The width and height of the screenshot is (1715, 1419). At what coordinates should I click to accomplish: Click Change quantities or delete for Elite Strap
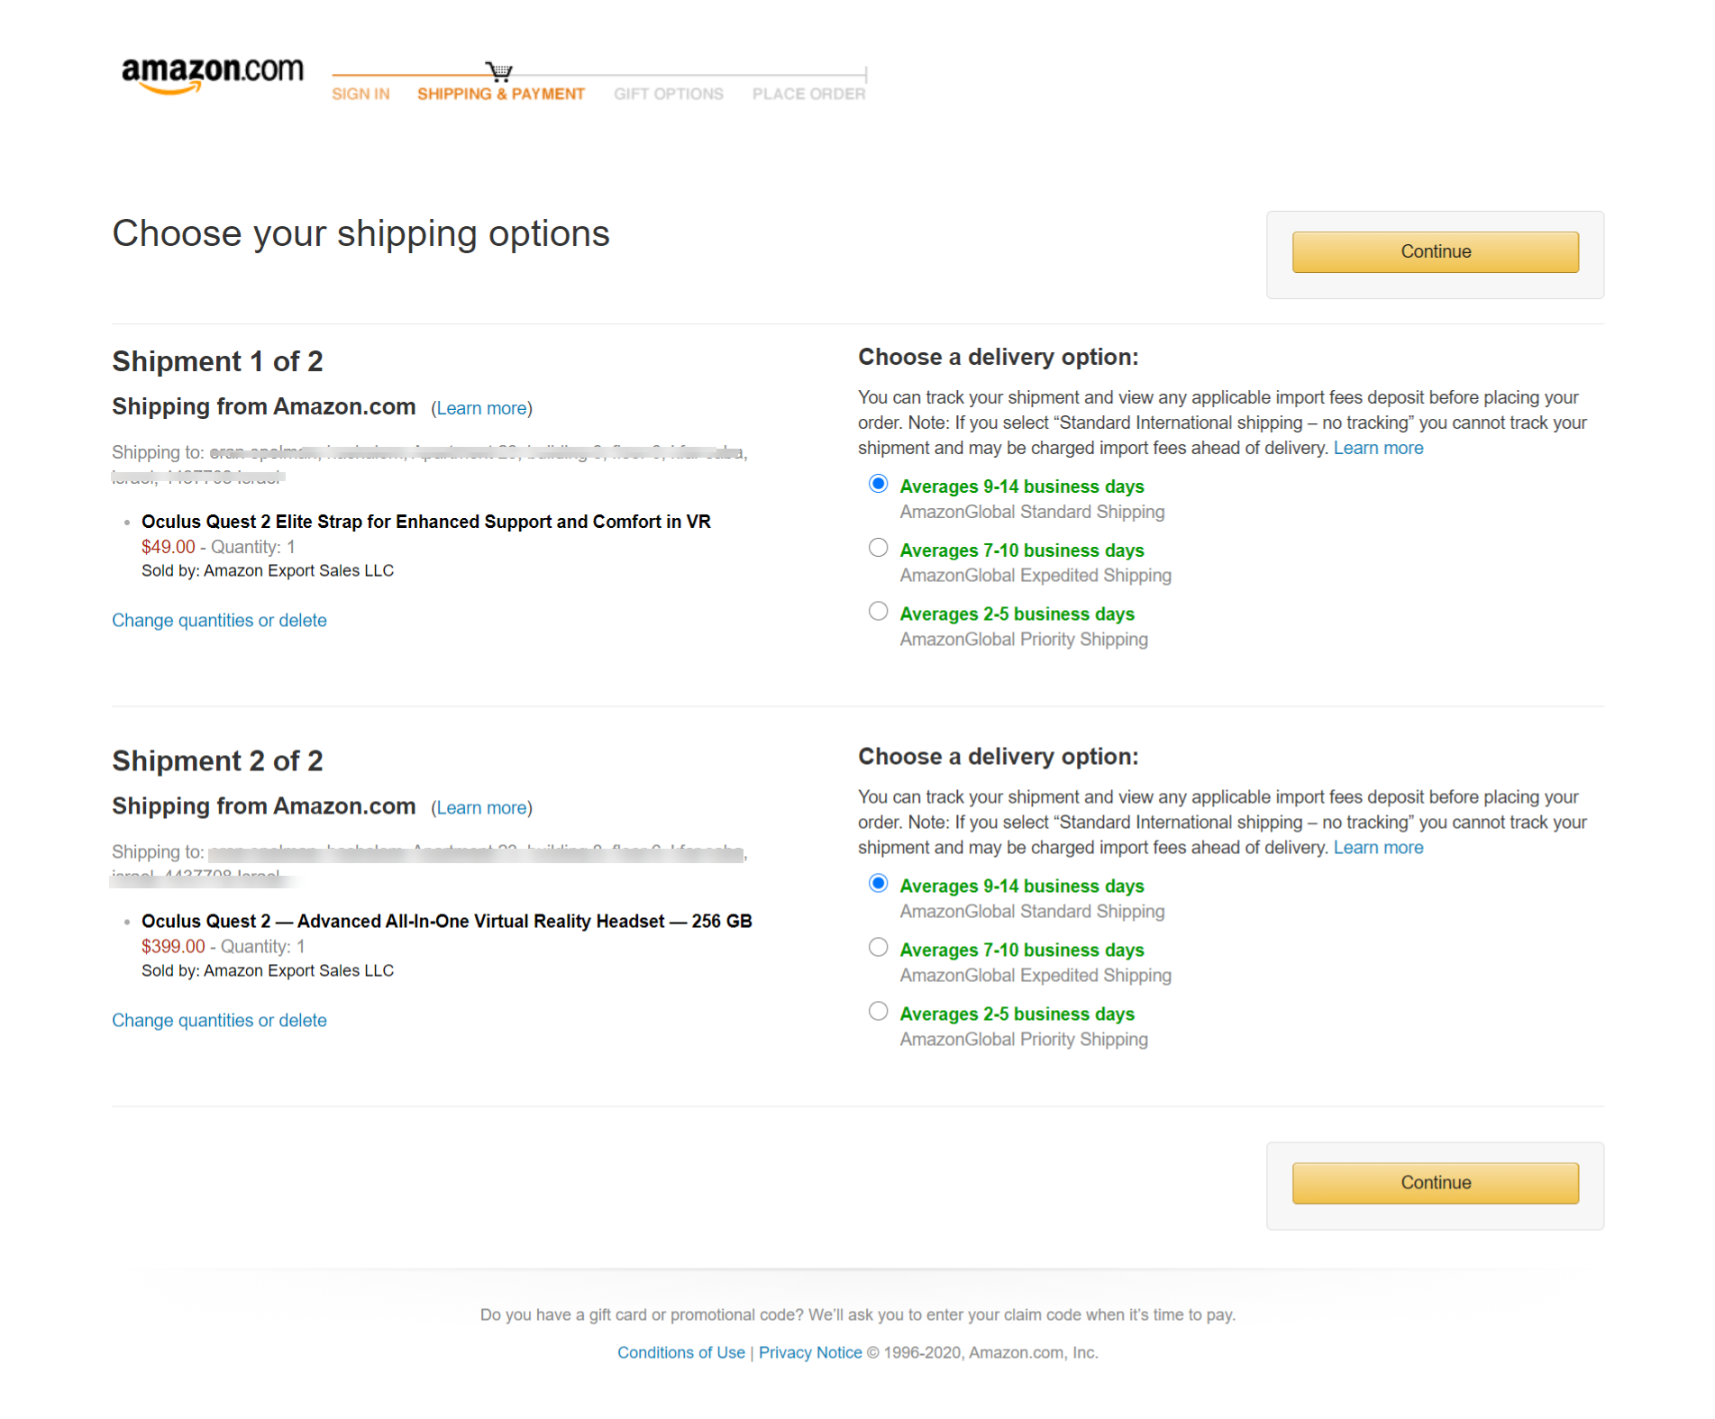(x=219, y=621)
